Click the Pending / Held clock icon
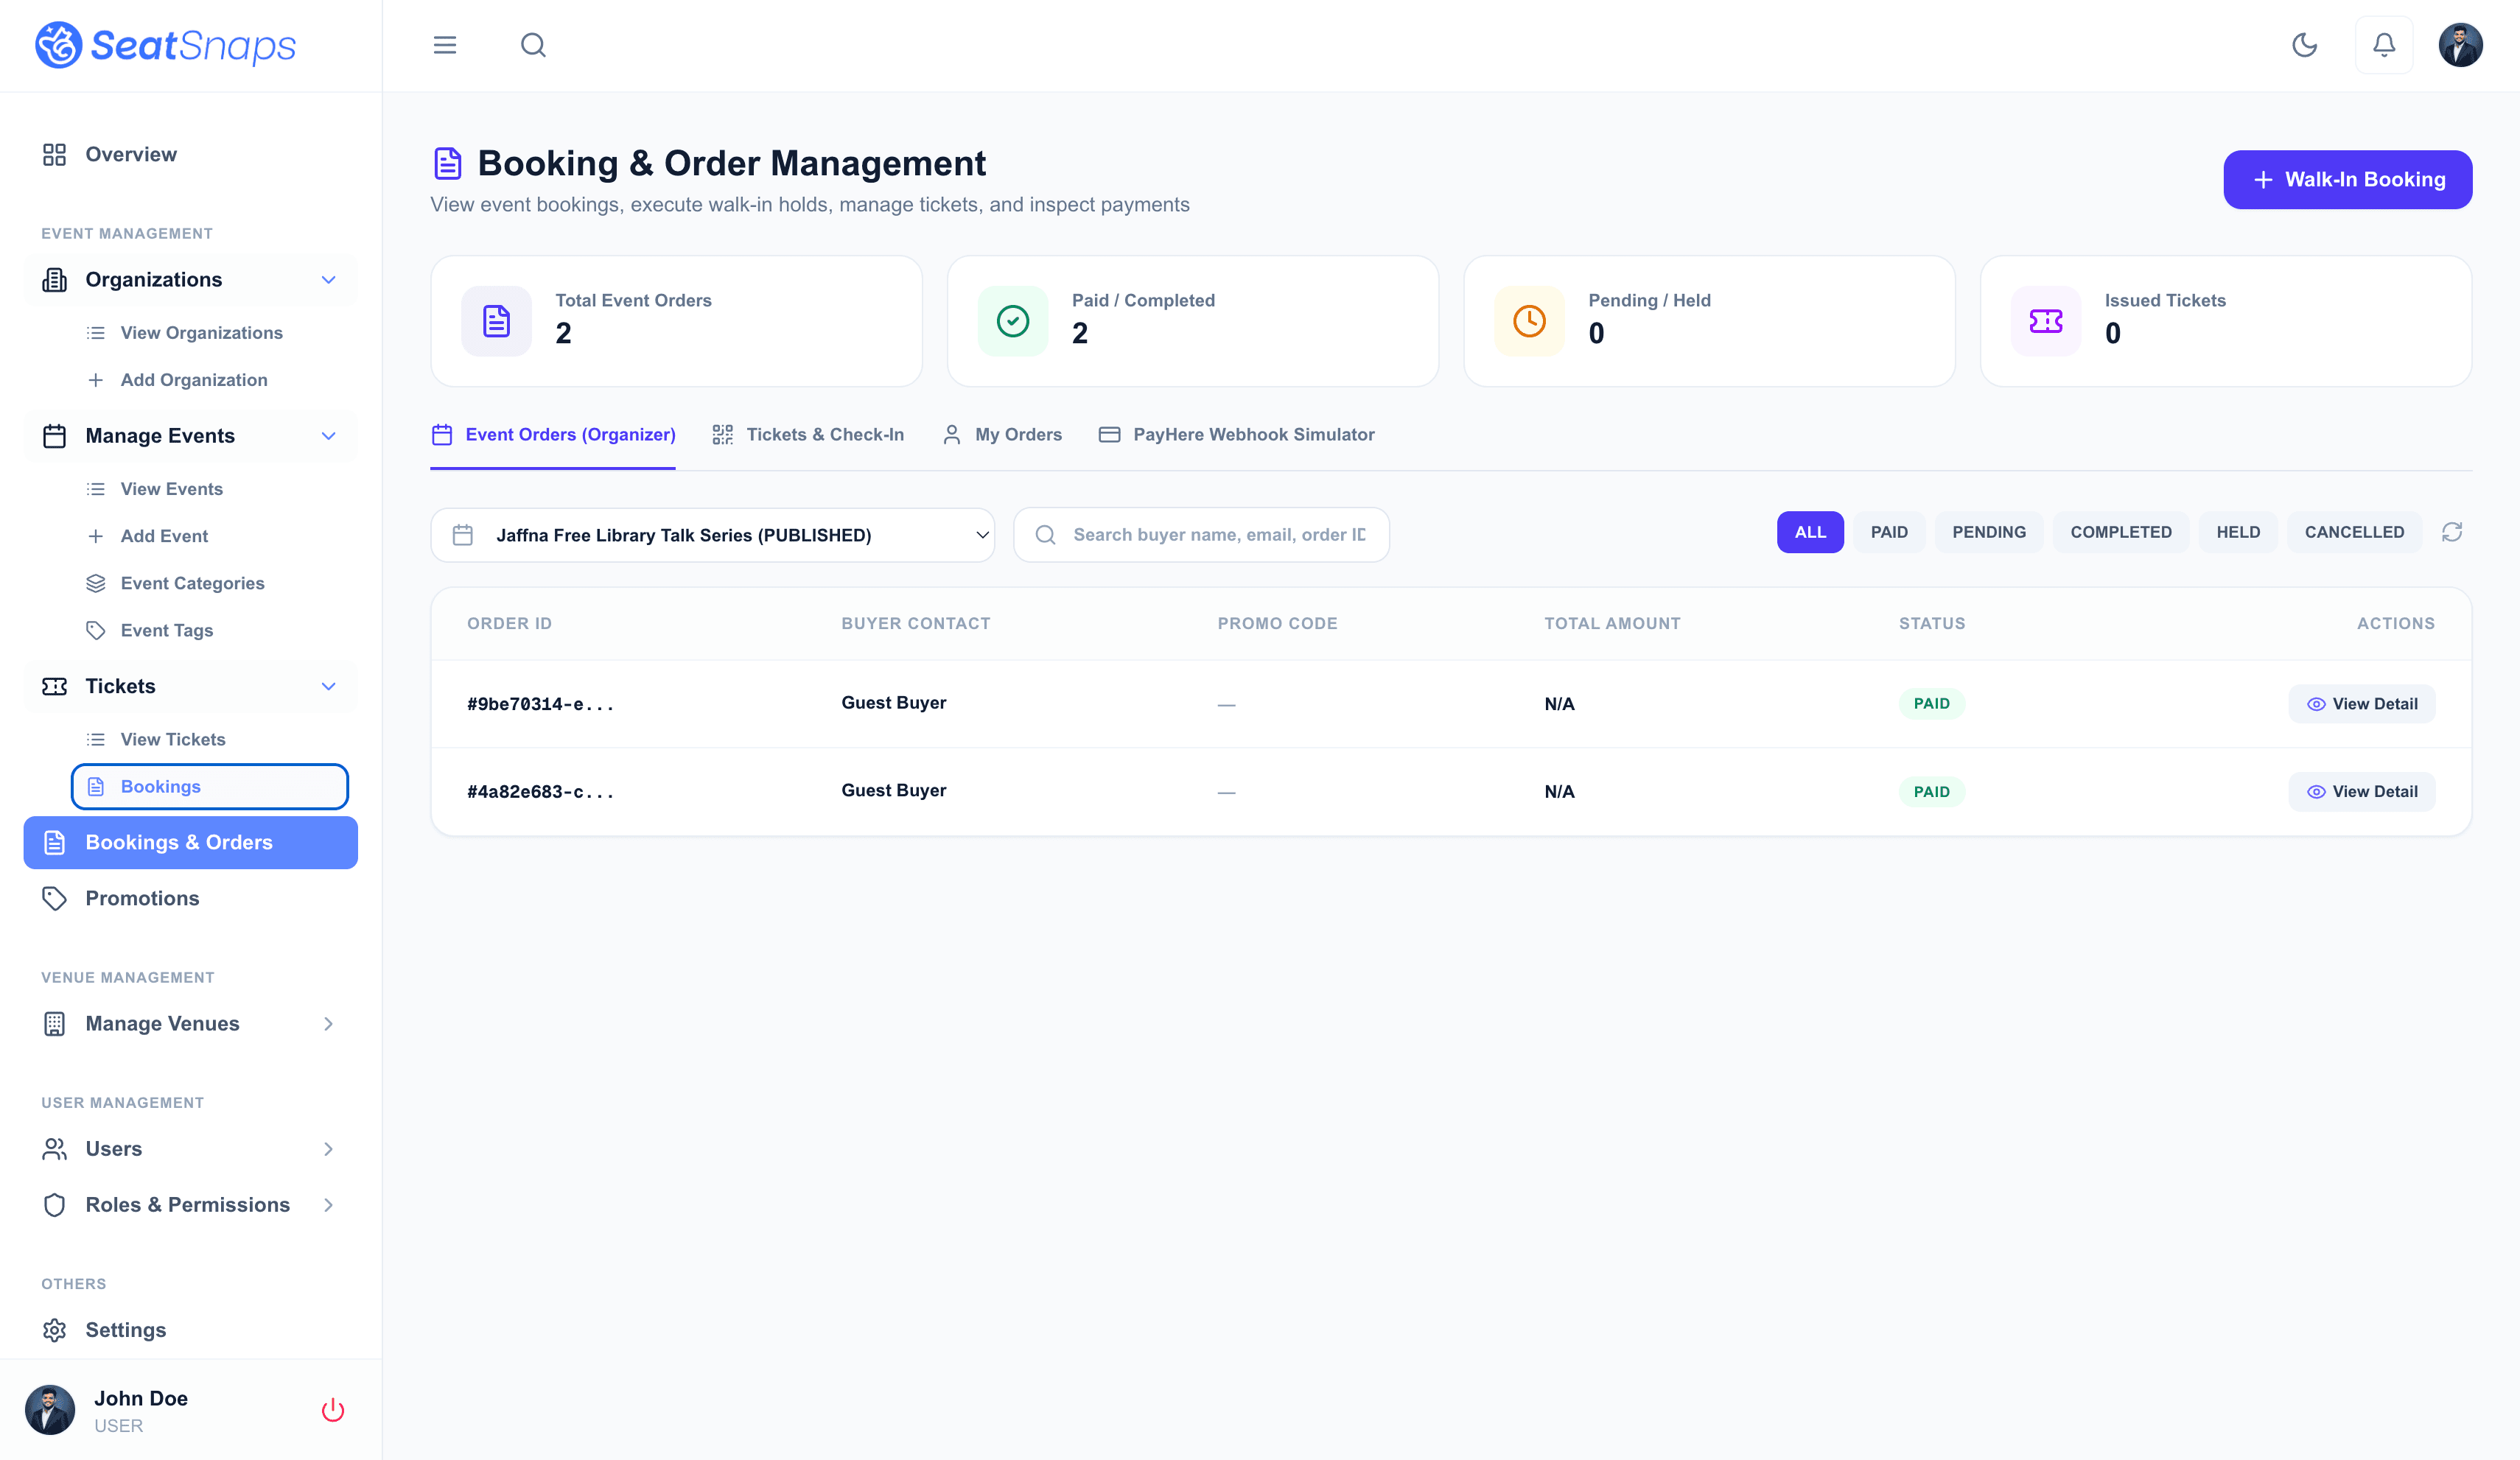This screenshot has width=2520, height=1460. tap(1529, 321)
